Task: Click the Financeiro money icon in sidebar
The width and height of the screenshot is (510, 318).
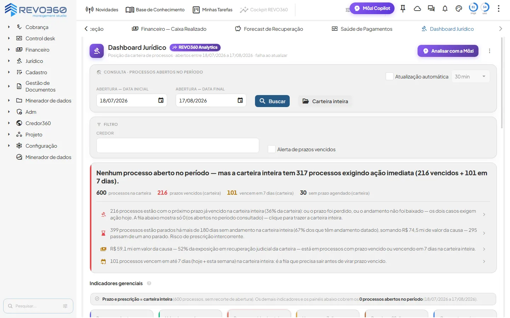Action: (19, 49)
